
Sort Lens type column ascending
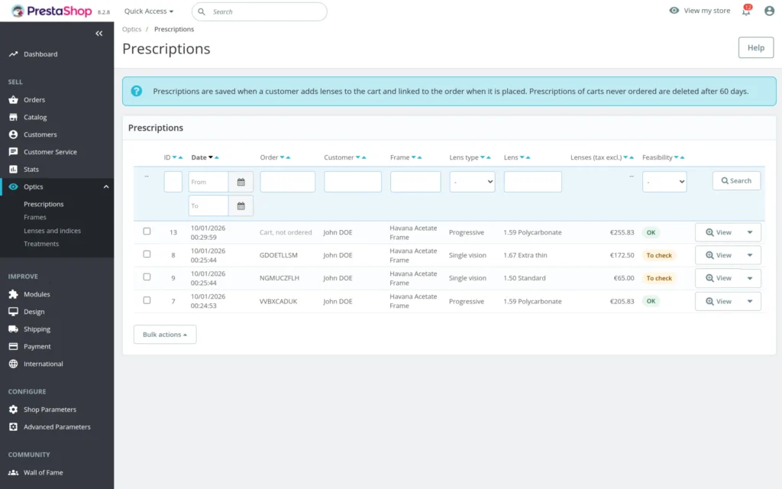tap(489, 157)
